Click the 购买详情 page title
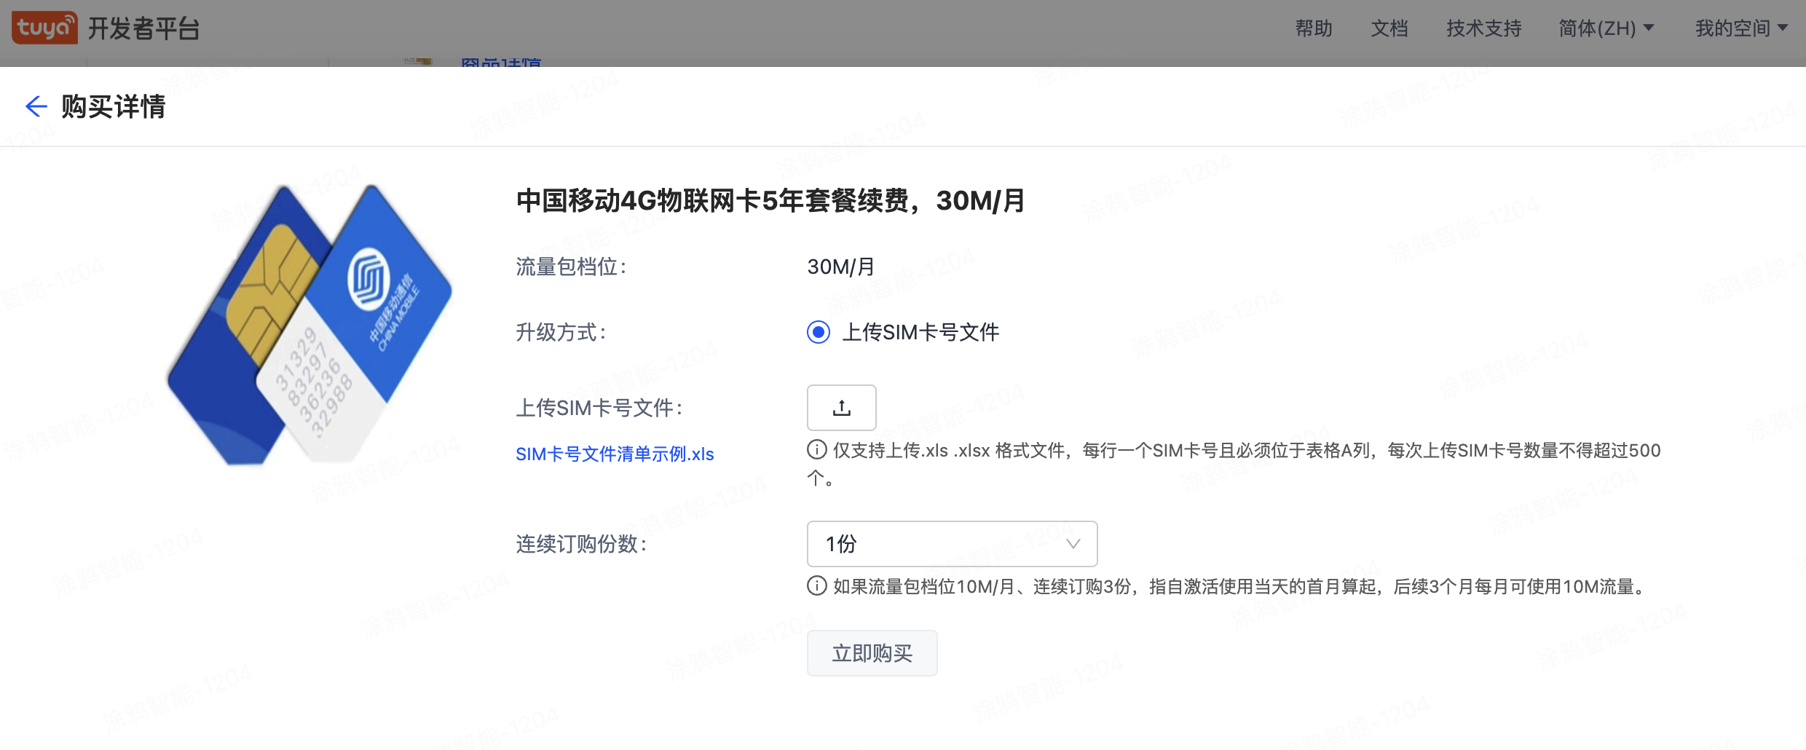The image size is (1806, 750). pyautogui.click(x=114, y=106)
